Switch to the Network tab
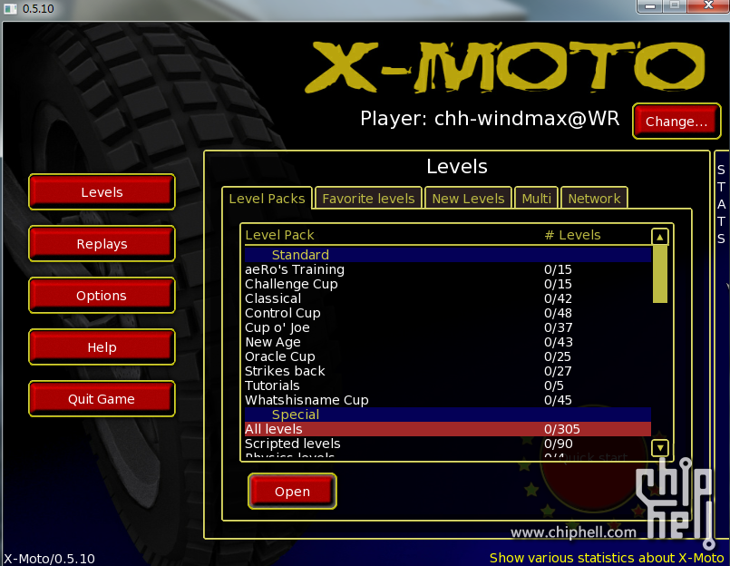Image resolution: width=730 pixels, height=566 pixels. point(594,199)
